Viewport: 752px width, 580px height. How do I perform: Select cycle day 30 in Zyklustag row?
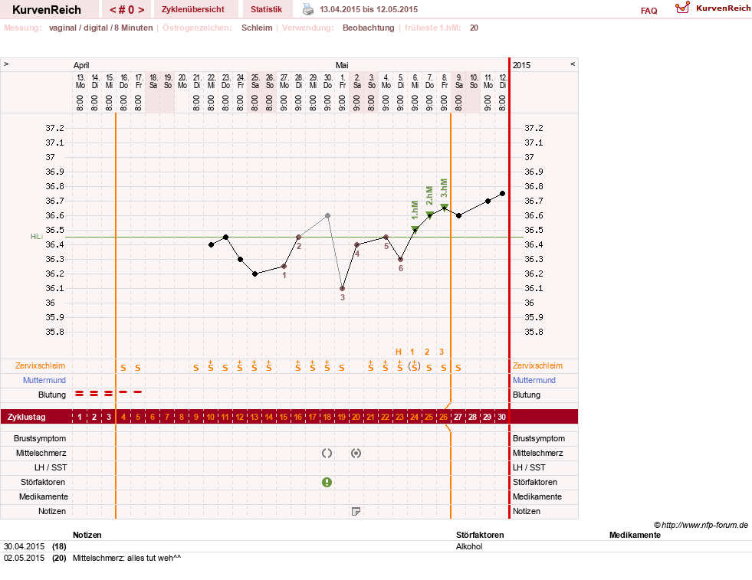[501, 417]
